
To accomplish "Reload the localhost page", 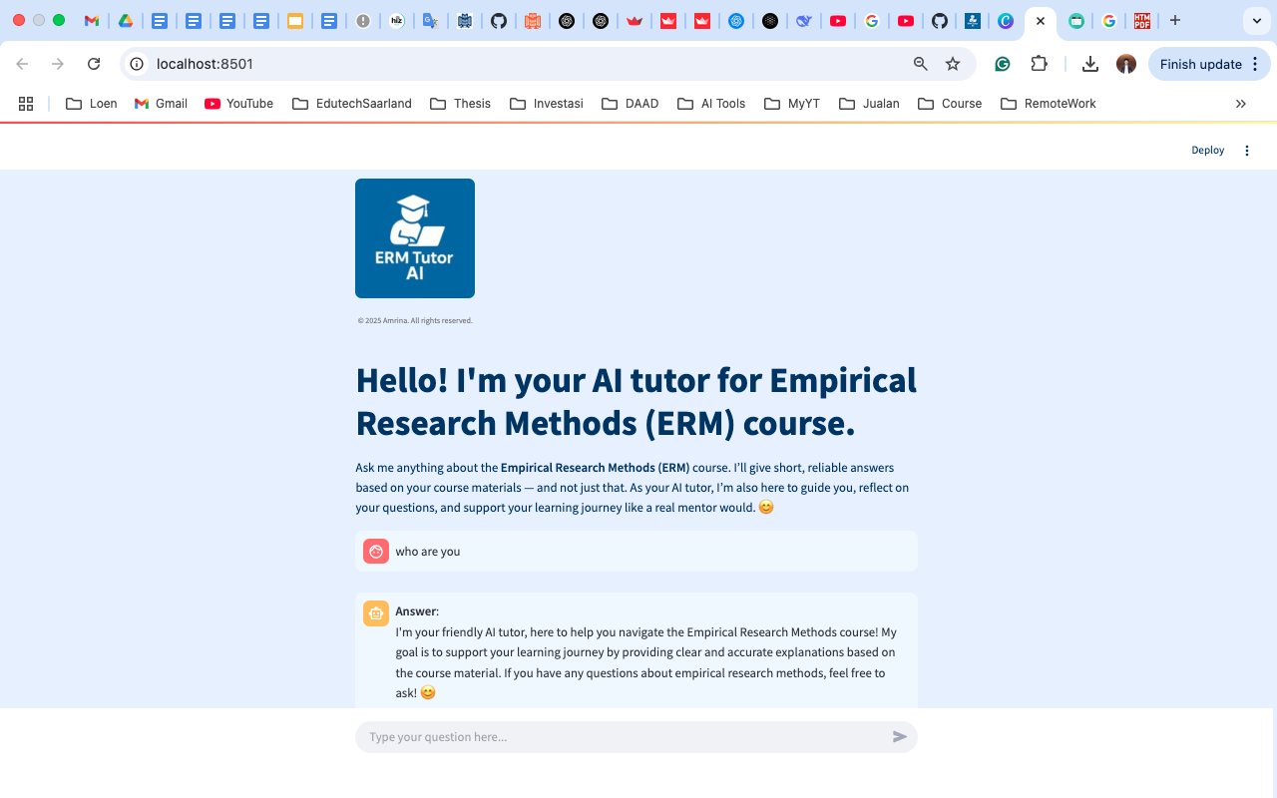I will (94, 64).
